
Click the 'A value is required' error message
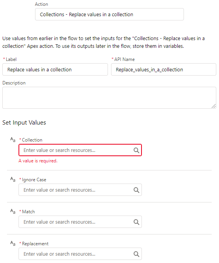38,161
